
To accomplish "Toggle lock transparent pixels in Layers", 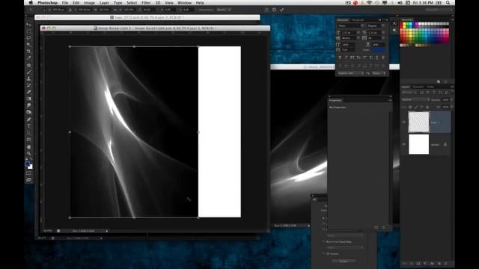I will (x=410, y=107).
